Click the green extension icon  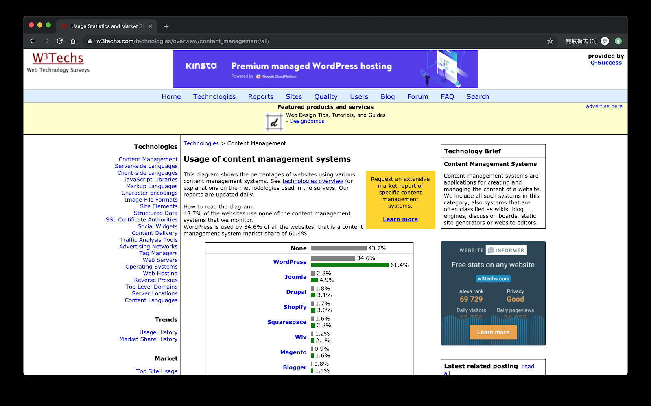coord(618,41)
